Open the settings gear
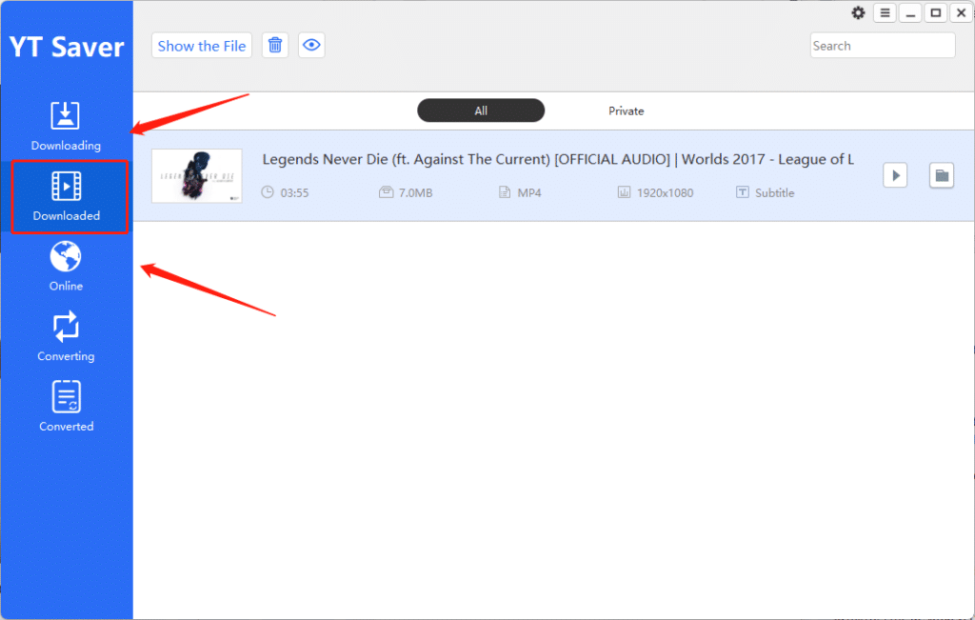975x620 pixels. pos(858,13)
